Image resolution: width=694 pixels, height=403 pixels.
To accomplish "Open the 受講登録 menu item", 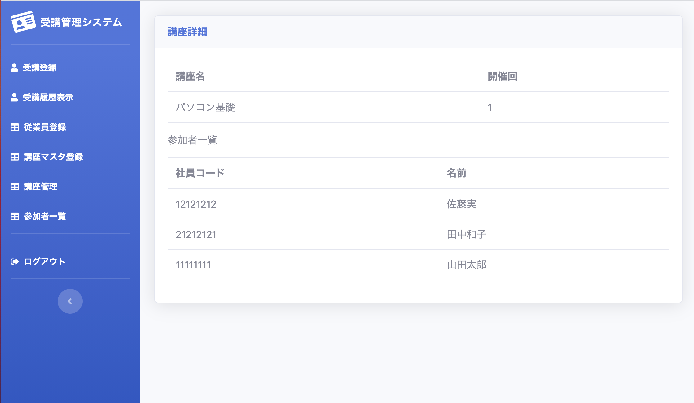I will (x=40, y=68).
